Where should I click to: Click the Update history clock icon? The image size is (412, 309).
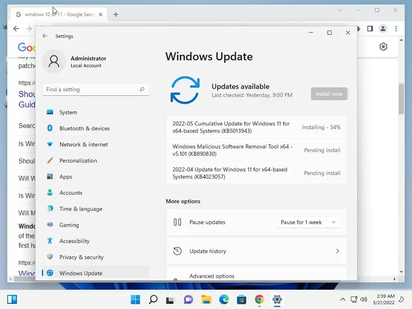[x=177, y=251]
